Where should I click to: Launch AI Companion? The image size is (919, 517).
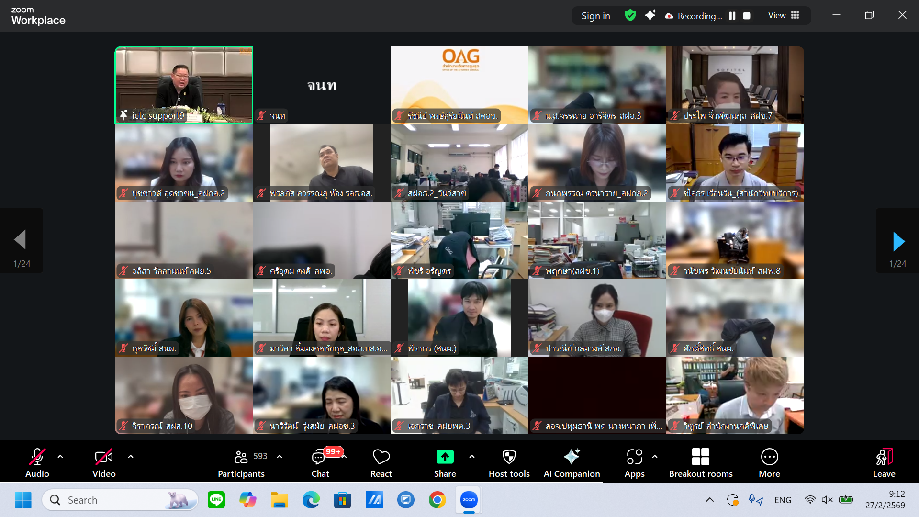tap(572, 463)
